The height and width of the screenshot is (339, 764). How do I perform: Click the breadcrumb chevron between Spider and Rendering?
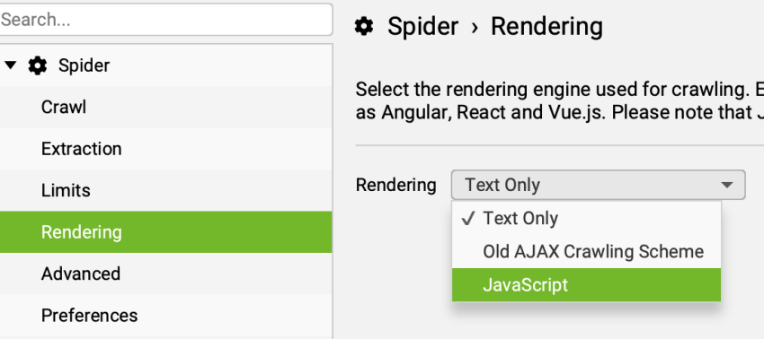pos(475,27)
